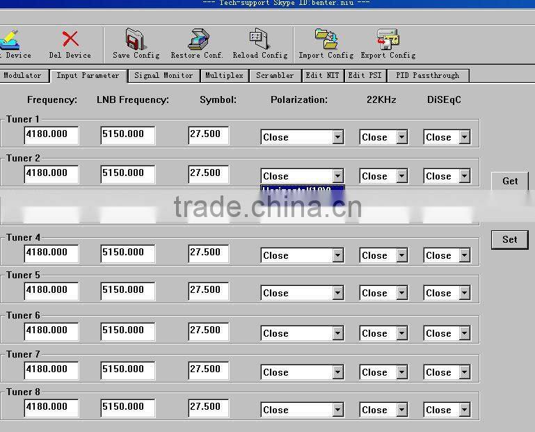Click Tuner 5 LNB Frequency field
535x432 pixels.
pos(127,291)
